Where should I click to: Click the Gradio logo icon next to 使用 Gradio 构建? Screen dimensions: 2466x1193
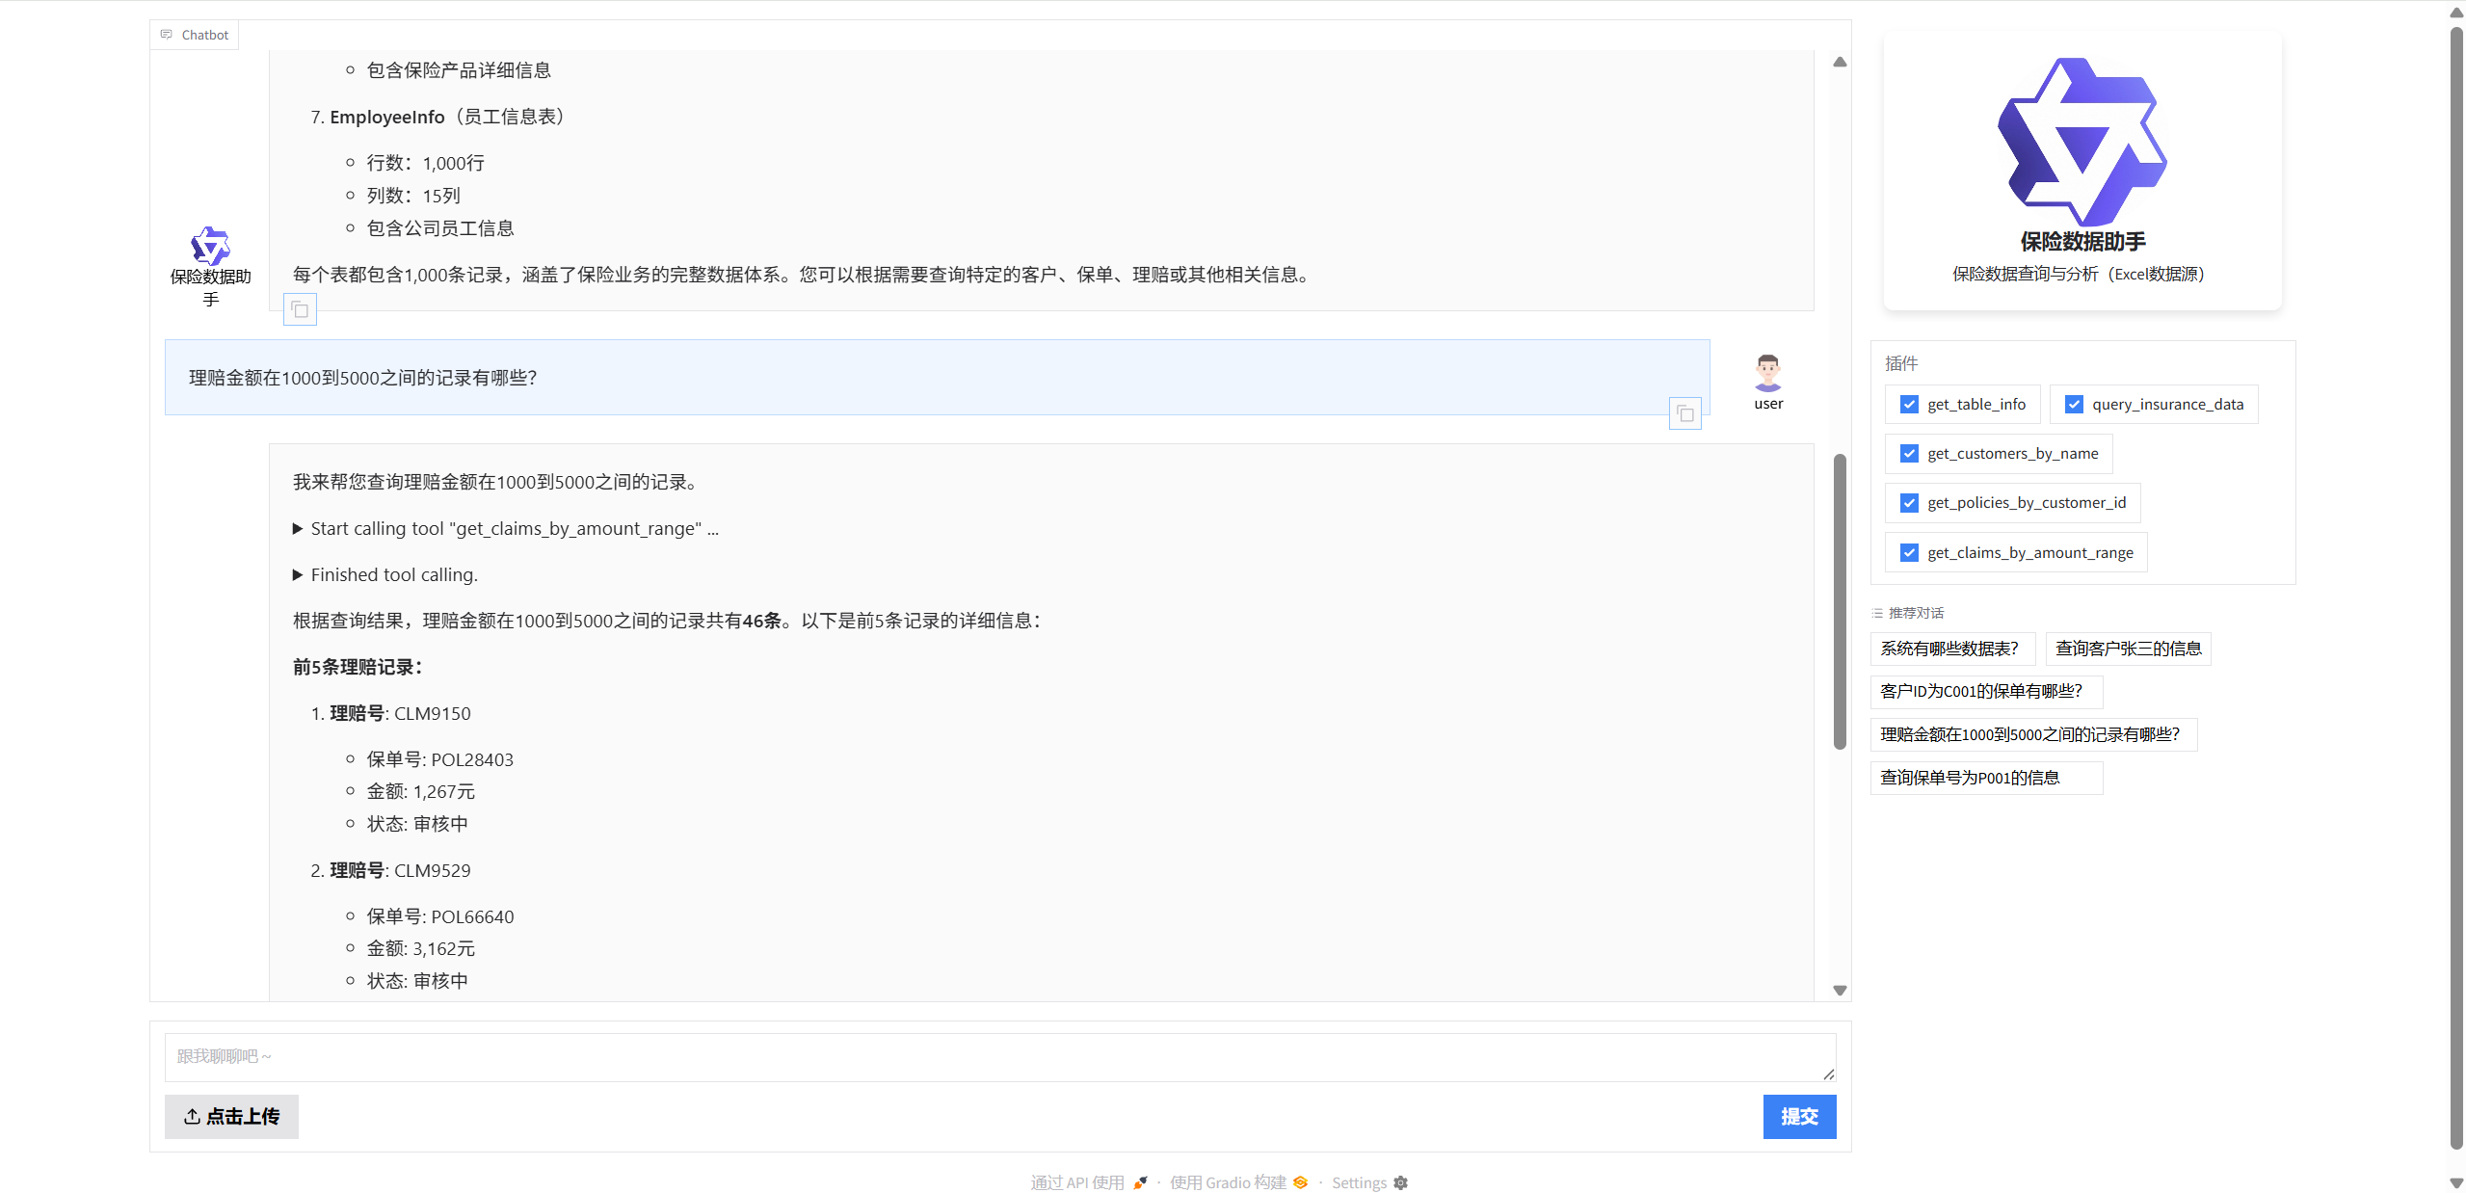click(1299, 1181)
